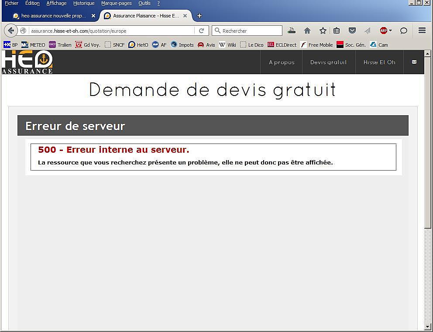Open the Impots bookmark
The image size is (433, 332).
point(182,44)
